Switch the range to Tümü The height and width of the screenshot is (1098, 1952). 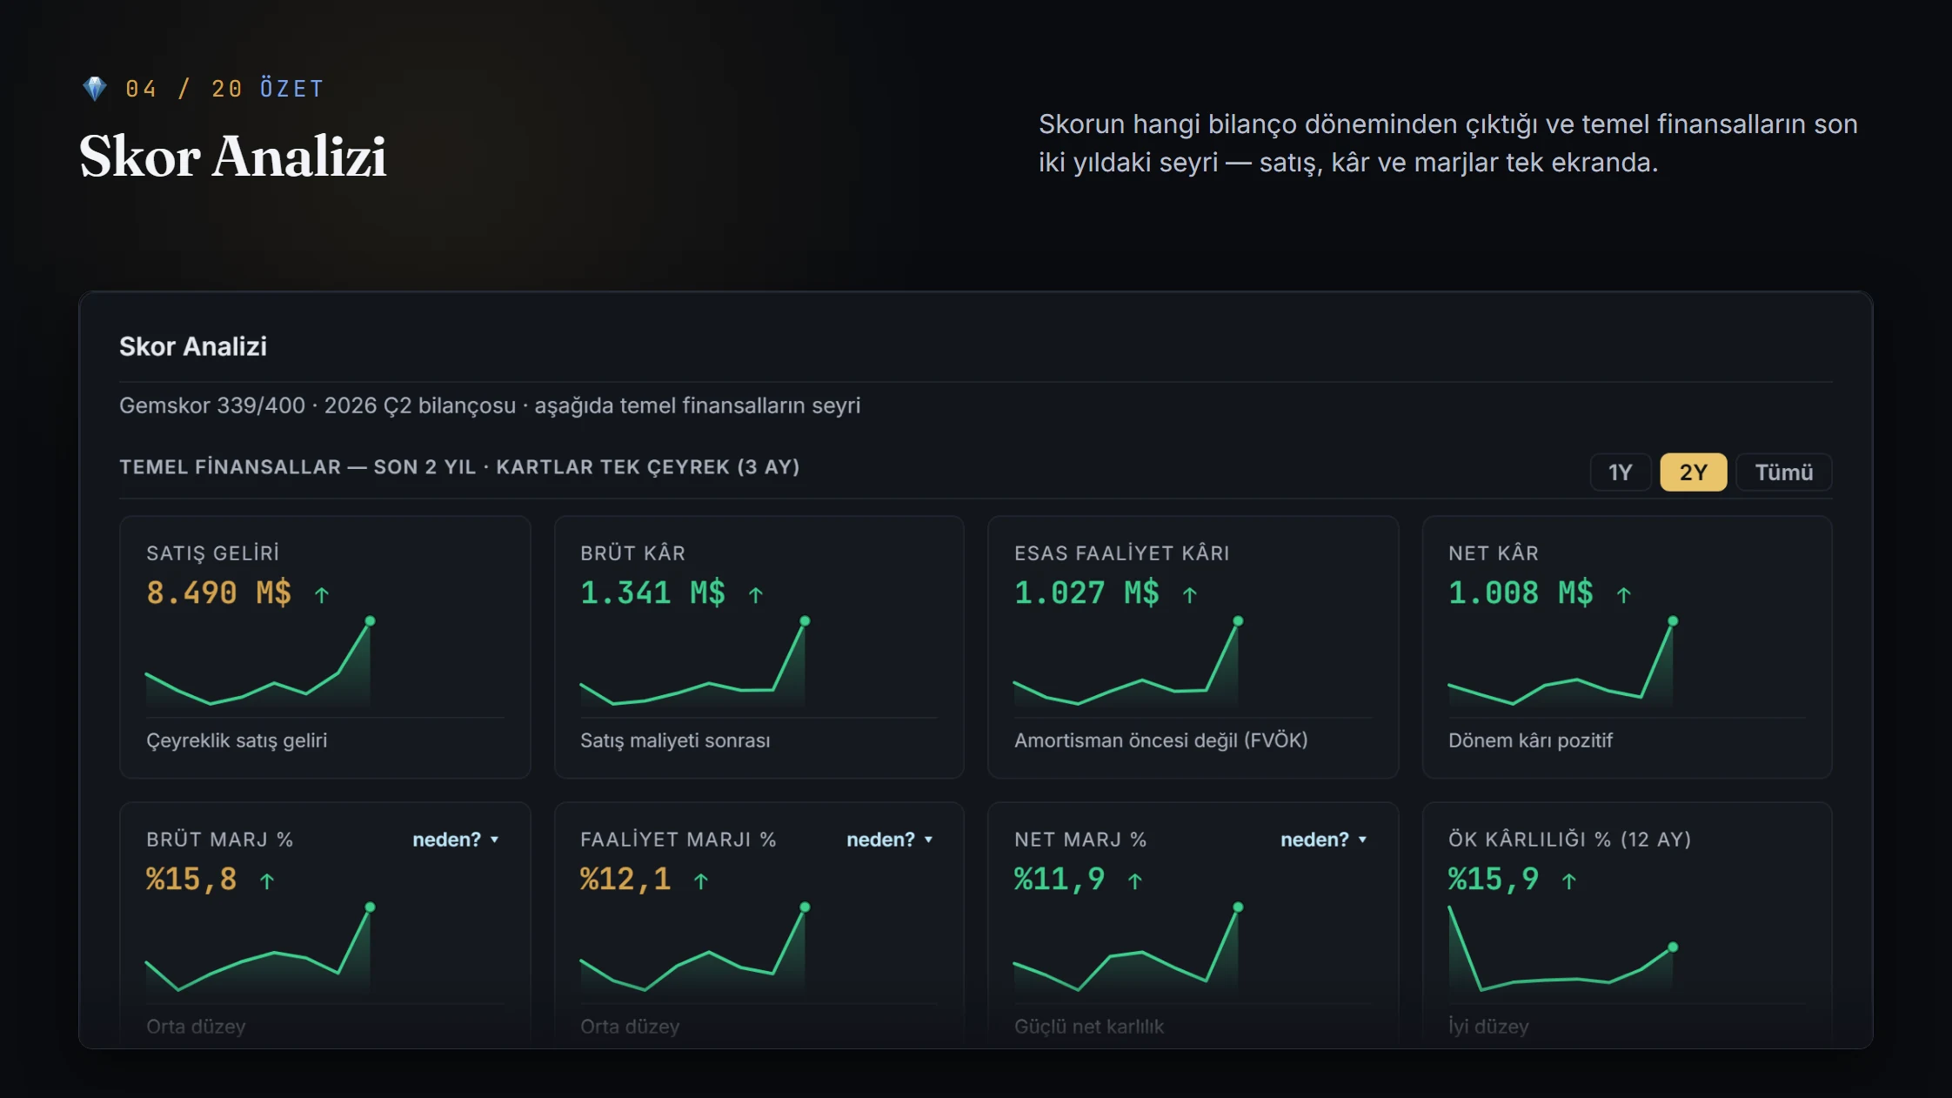point(1784,472)
